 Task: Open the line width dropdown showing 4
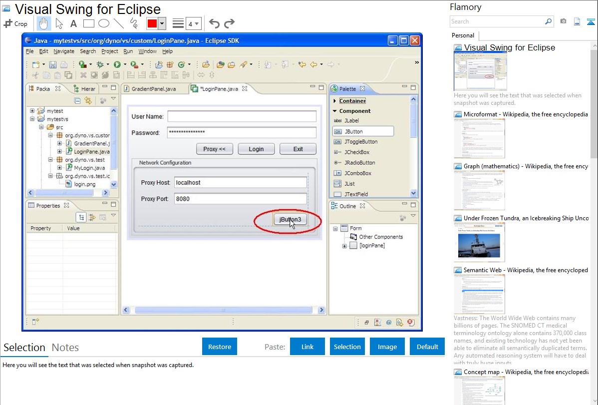pyautogui.click(x=194, y=23)
